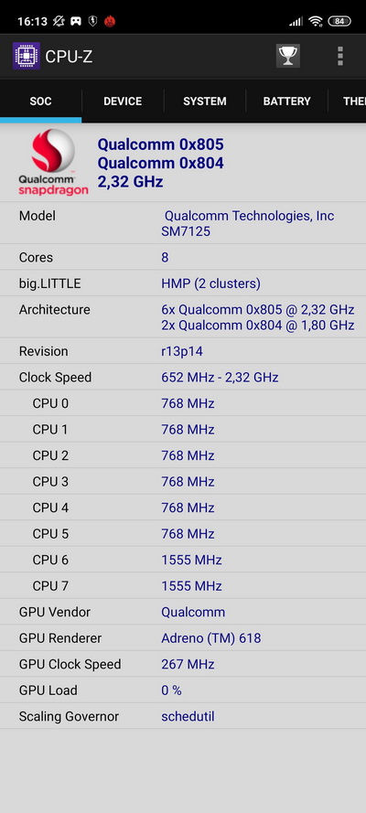Tap the CPU 6 frequency row
366x813 pixels.
pos(183,560)
